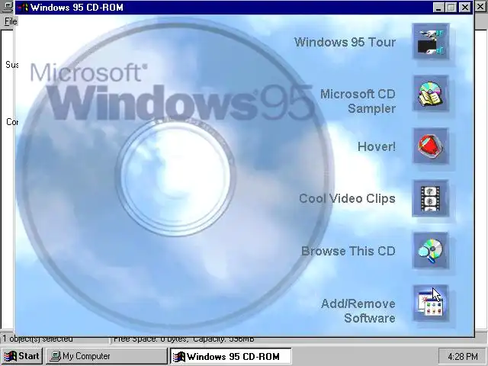Open the File menu in the background window
The height and width of the screenshot is (366, 488).
pos(10,21)
